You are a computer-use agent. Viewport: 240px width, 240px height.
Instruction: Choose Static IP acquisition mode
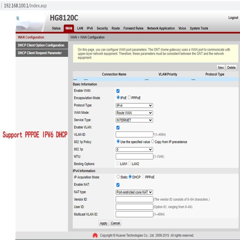click(x=118, y=177)
